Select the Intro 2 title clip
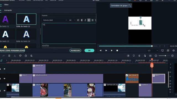177x99 pixels. point(26,79)
